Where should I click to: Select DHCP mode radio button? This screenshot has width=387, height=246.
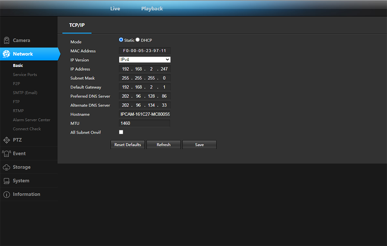coord(138,40)
